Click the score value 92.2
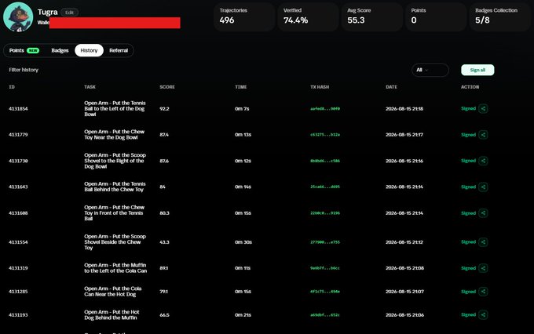This screenshot has width=534, height=334. 164,109
